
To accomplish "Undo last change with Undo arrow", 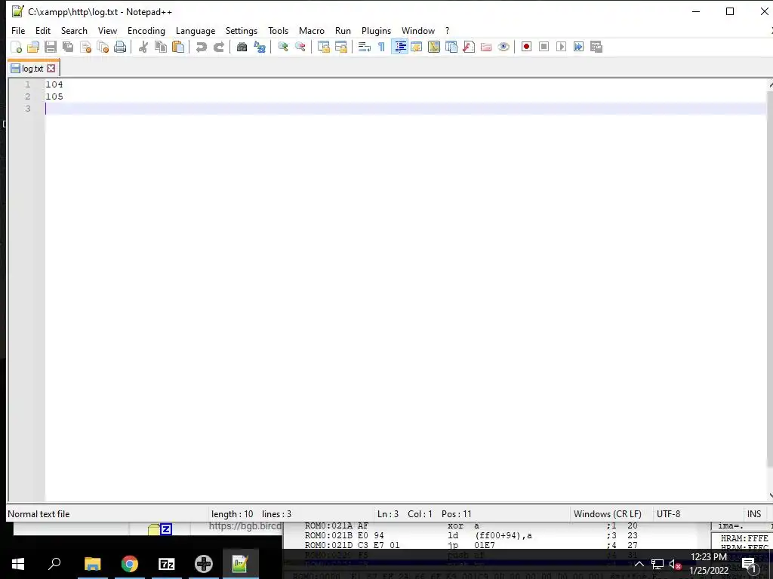I will (201, 47).
